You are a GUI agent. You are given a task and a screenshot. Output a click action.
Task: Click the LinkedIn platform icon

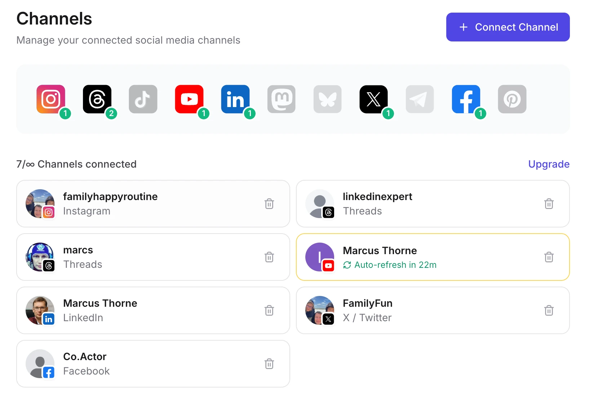(x=235, y=99)
